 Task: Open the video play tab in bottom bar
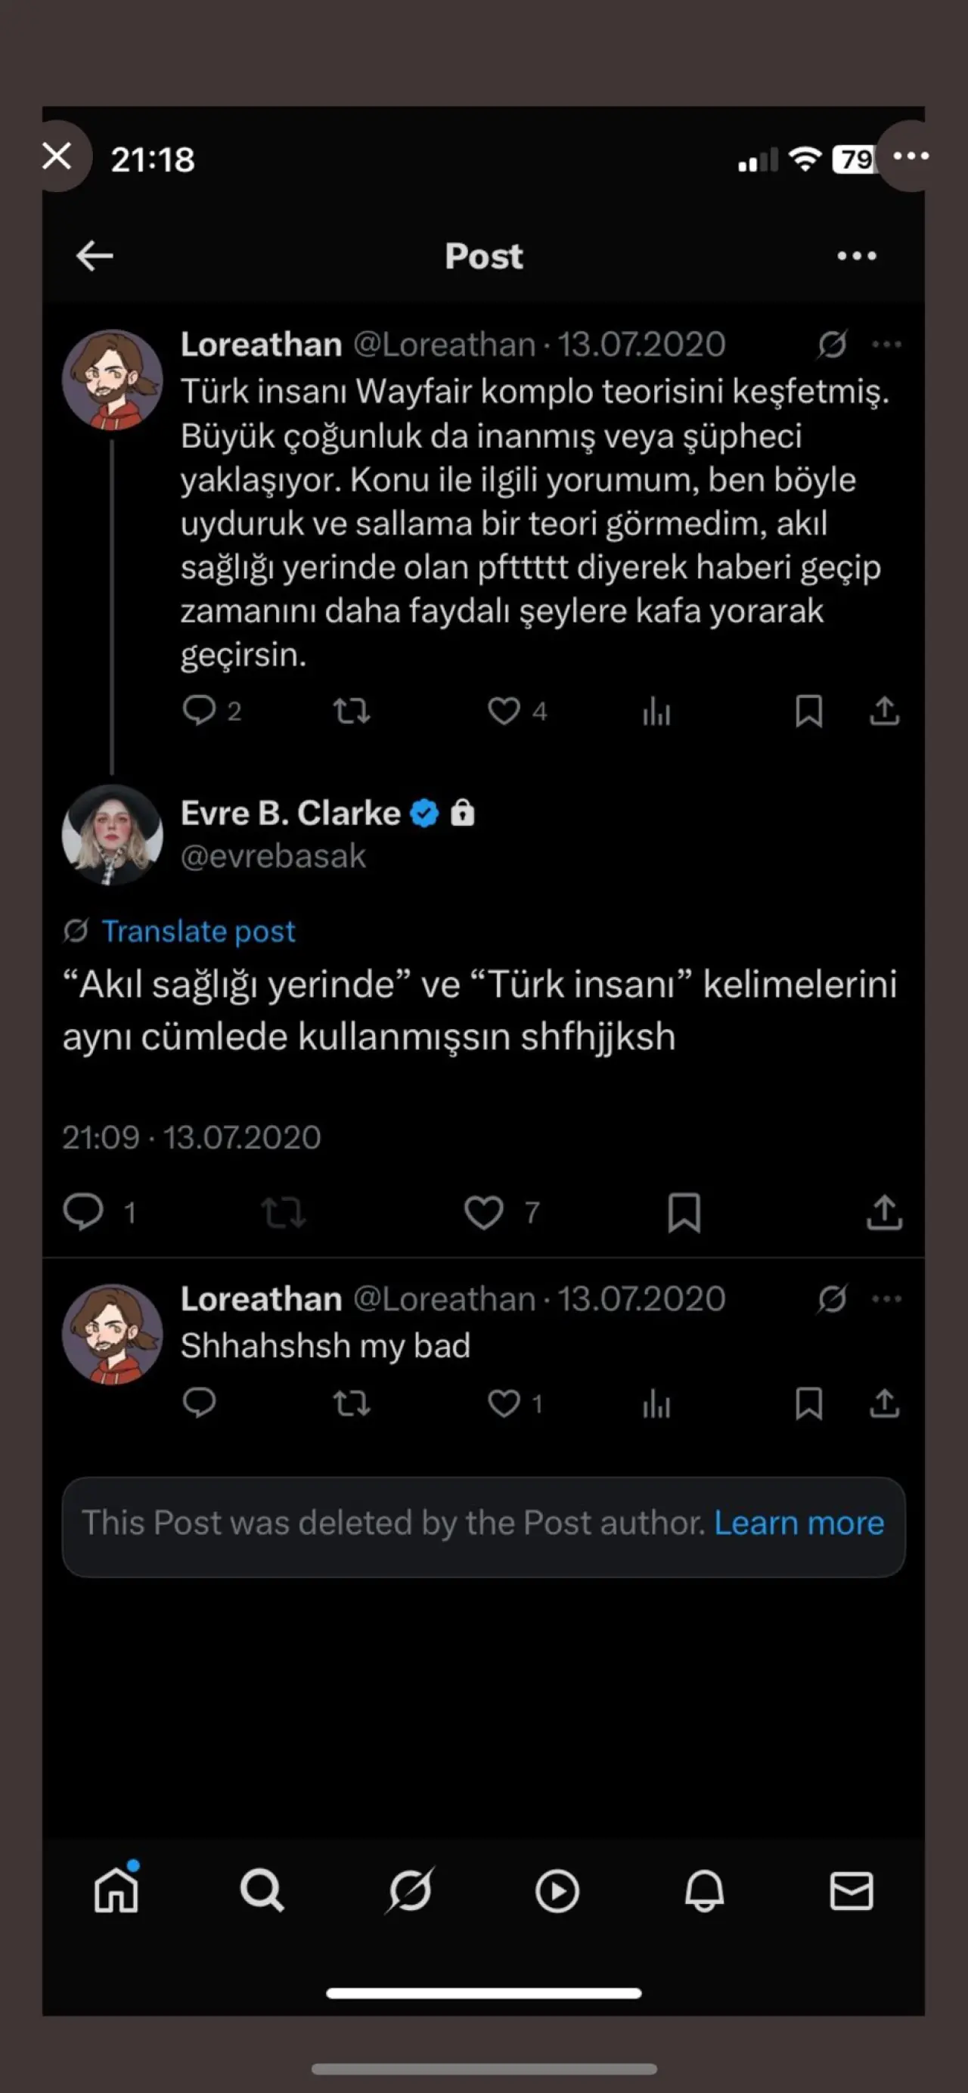[x=557, y=1890]
